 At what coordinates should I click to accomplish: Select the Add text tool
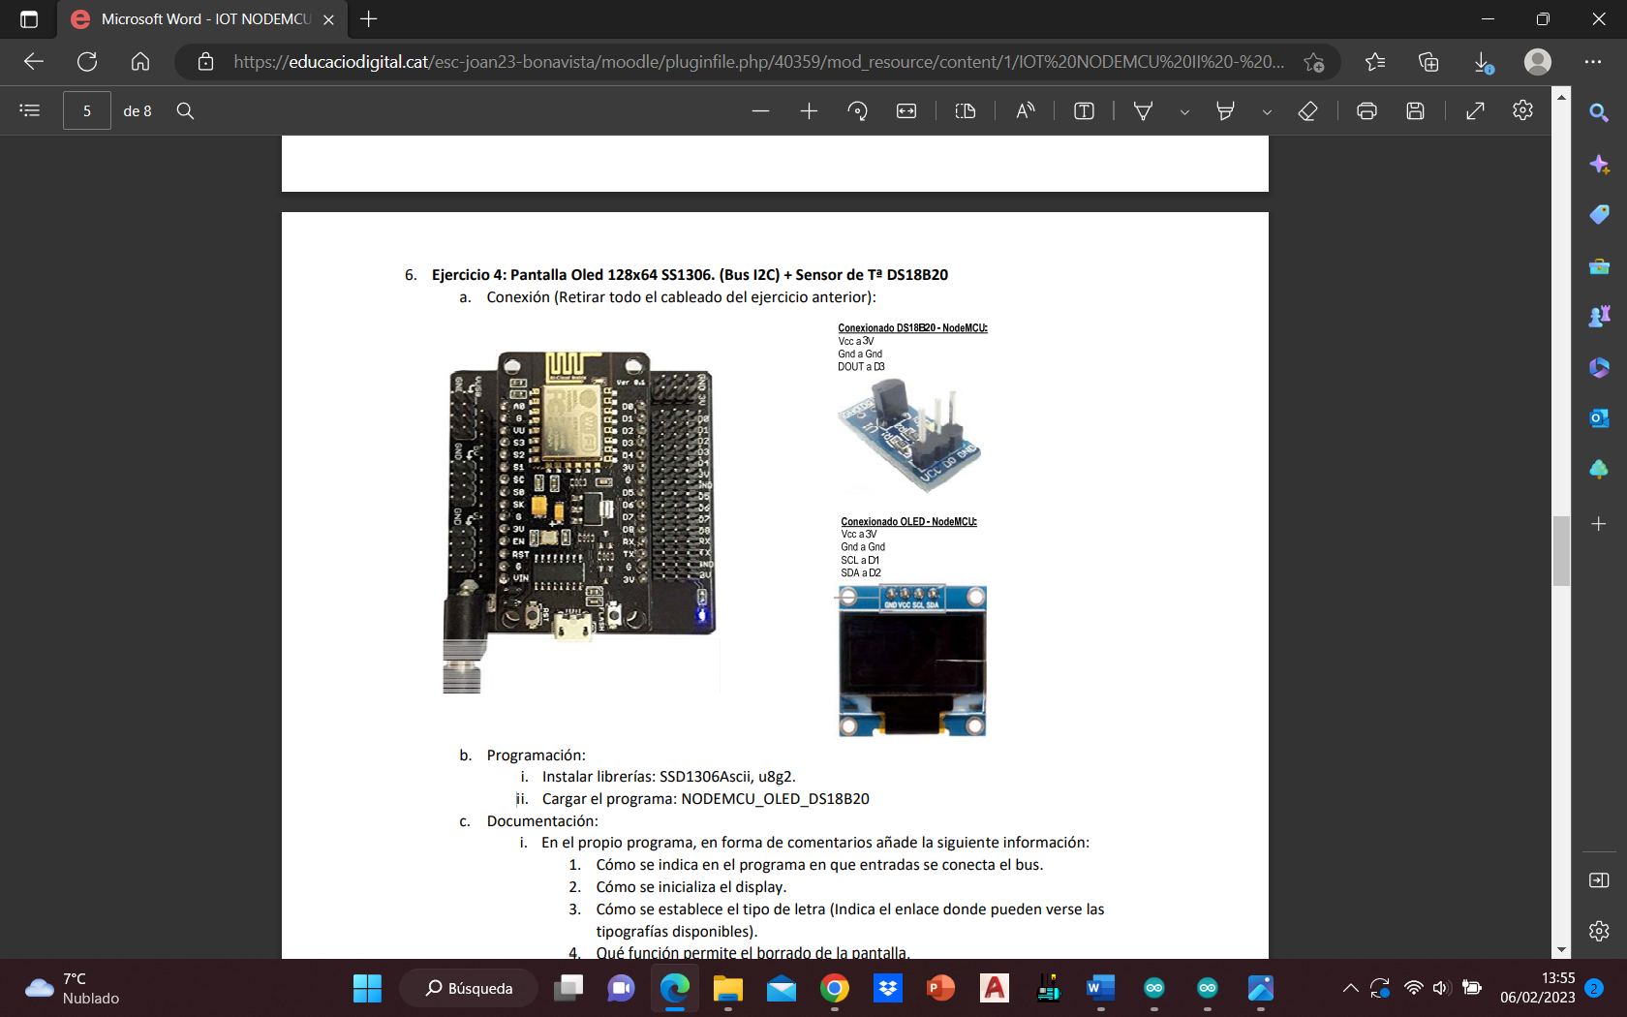coord(1082,110)
